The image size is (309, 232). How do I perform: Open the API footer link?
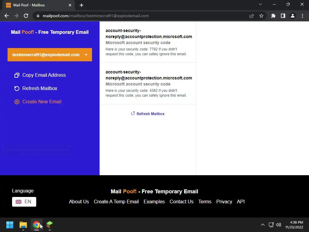point(241,201)
